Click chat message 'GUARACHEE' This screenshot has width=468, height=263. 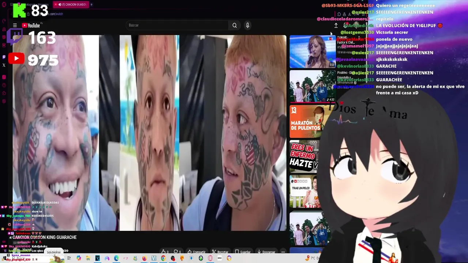pyautogui.click(x=389, y=80)
